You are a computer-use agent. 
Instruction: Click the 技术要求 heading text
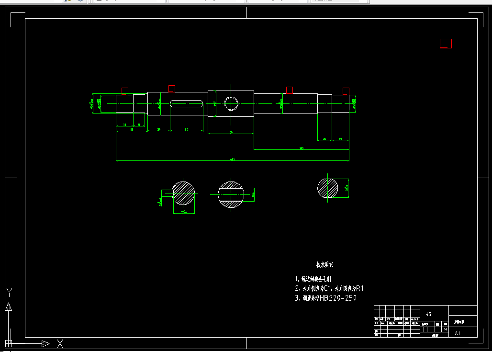[x=325, y=265]
